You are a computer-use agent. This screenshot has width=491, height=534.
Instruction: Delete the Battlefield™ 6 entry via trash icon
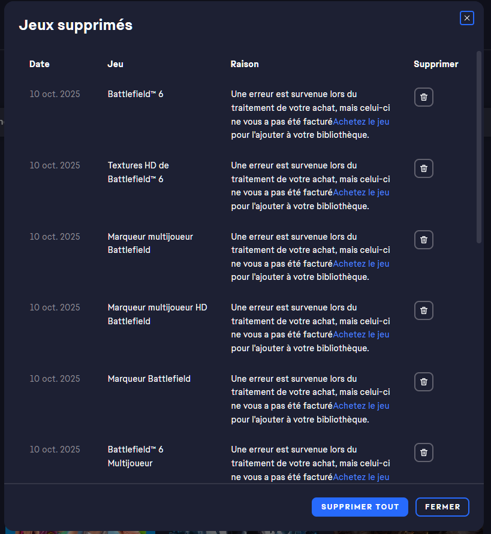click(424, 97)
